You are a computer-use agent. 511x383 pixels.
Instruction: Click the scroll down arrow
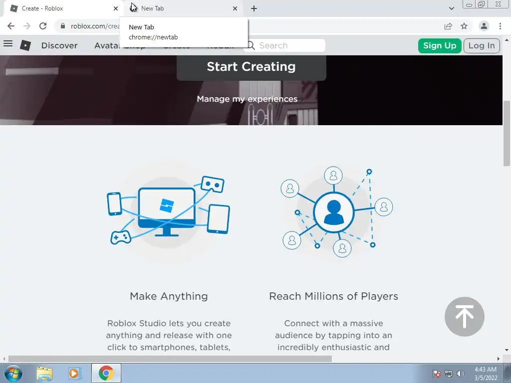pyautogui.click(x=507, y=351)
